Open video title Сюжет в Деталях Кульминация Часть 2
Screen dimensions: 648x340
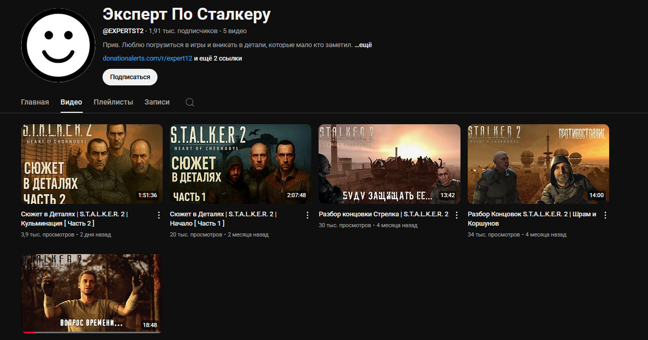pyautogui.click(x=75, y=219)
